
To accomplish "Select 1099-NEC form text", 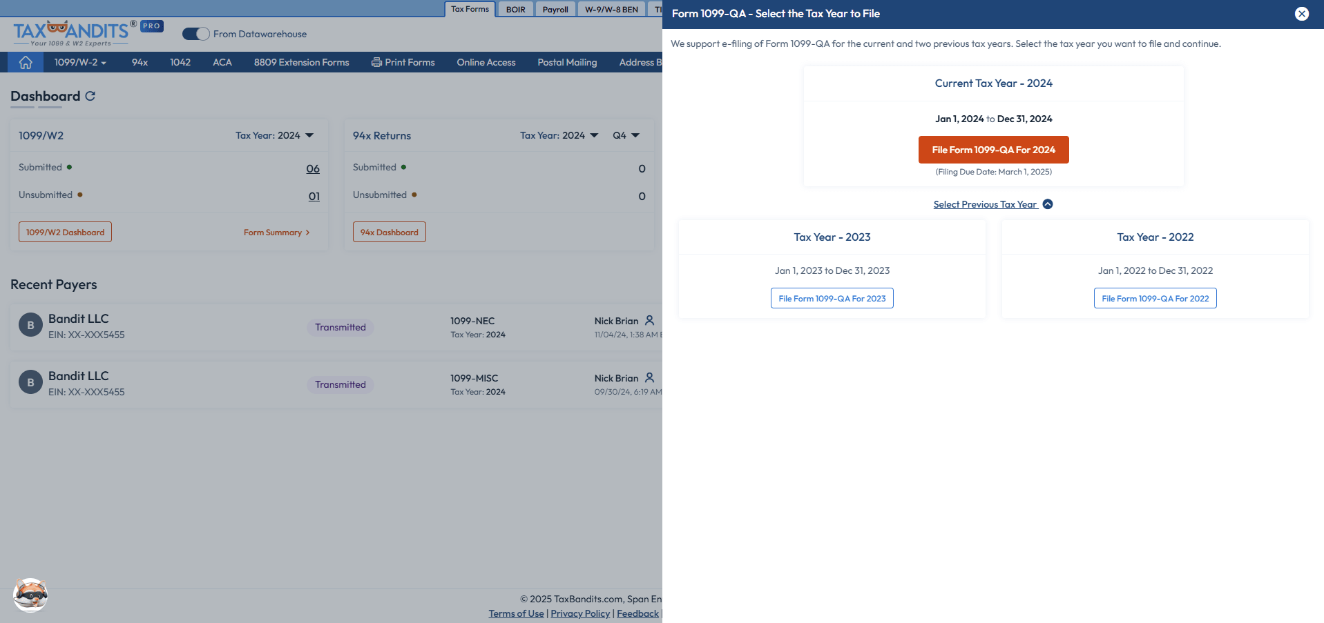I will (x=472, y=321).
